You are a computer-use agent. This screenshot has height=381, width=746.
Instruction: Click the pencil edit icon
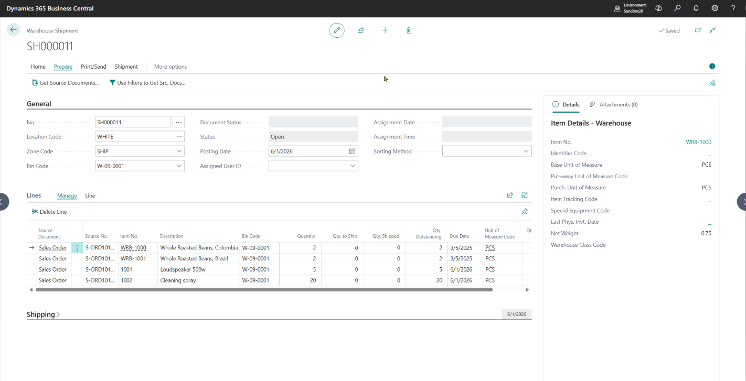pos(337,30)
